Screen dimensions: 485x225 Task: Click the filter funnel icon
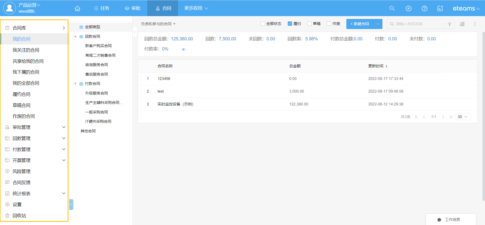click(x=449, y=24)
